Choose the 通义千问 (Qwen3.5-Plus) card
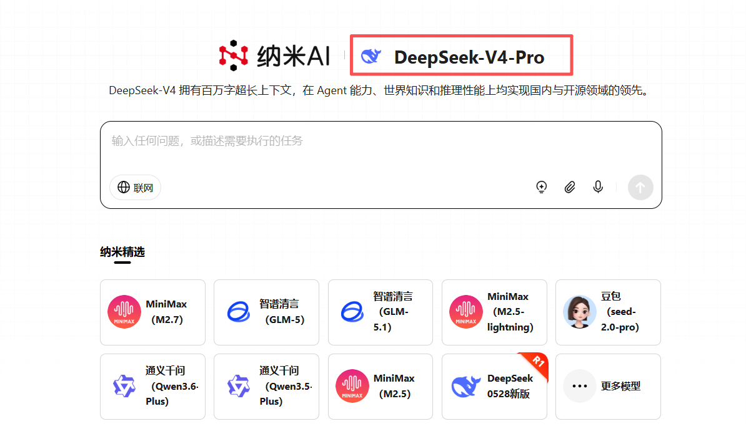Viewport: 746px width, 439px height. pyautogui.click(x=266, y=387)
